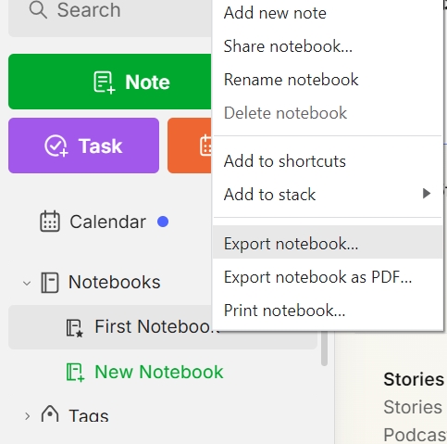Viewport: 447px width, 444px height.
Task: Click the New Notebook link
Action: click(x=159, y=372)
